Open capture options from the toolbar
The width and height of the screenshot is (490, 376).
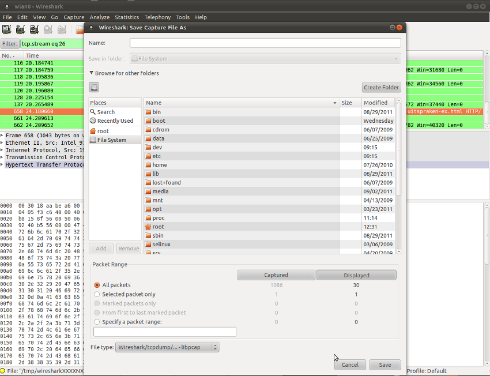[x=20, y=29]
